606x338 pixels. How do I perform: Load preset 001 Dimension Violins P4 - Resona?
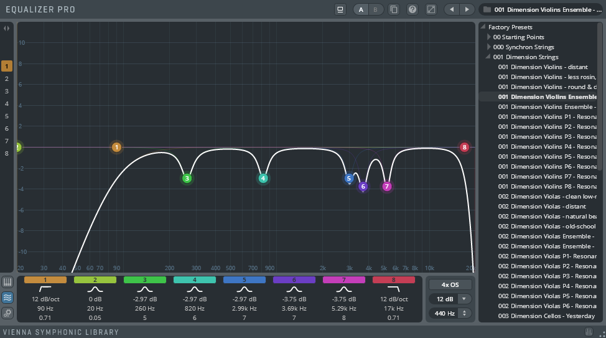548,146
